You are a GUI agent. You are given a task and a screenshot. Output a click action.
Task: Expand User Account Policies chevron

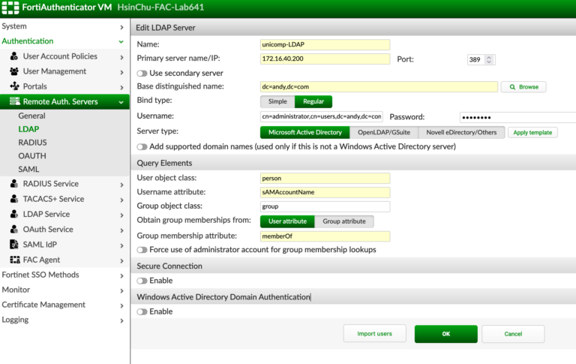coord(121,57)
